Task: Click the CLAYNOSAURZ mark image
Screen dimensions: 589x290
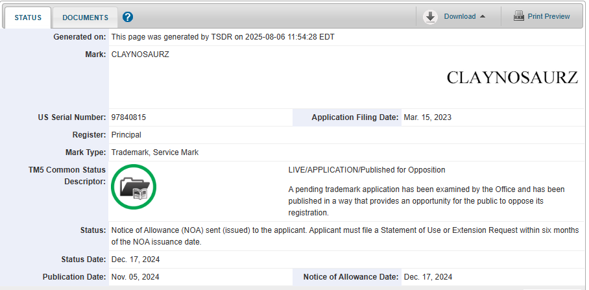Action: [512, 77]
